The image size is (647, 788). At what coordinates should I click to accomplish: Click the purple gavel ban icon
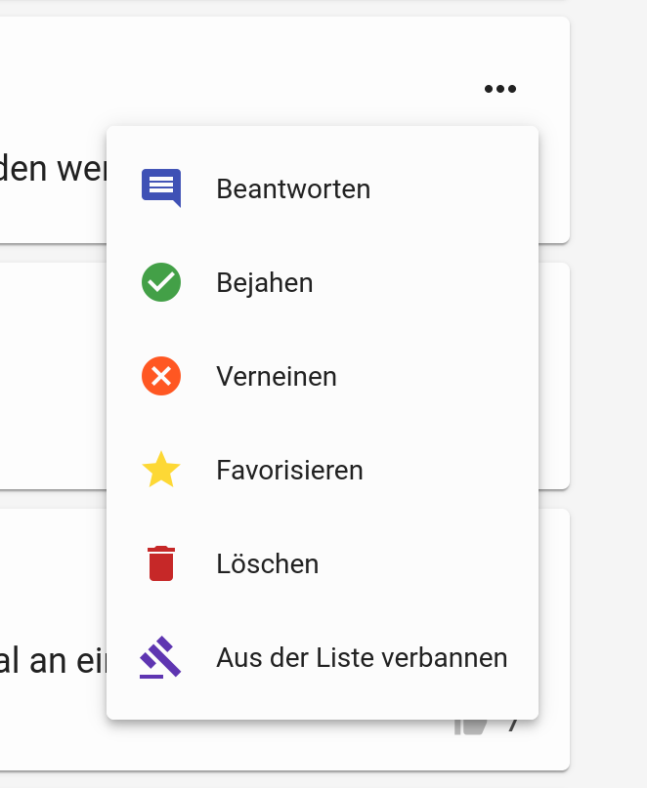pyautogui.click(x=161, y=657)
